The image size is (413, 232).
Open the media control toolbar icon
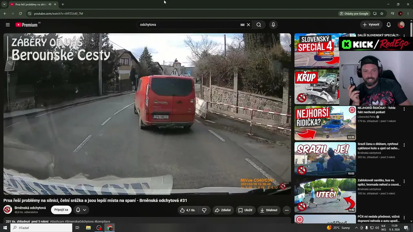click(392, 14)
